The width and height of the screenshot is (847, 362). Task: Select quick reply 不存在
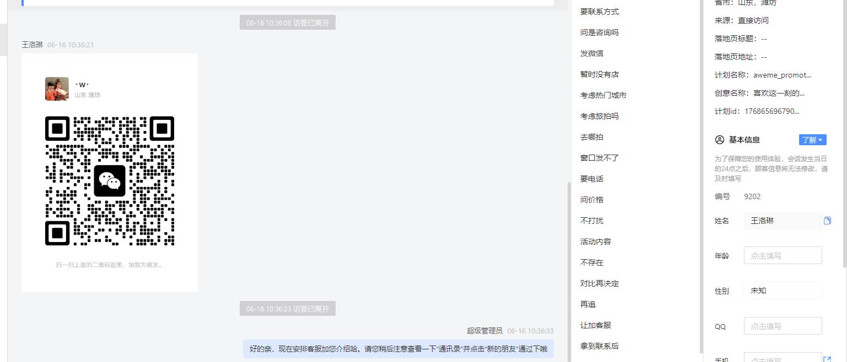tap(591, 262)
